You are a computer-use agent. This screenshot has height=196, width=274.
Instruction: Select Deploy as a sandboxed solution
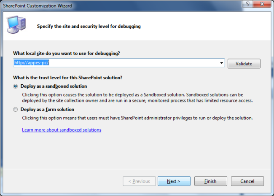pyautogui.click(x=16, y=86)
